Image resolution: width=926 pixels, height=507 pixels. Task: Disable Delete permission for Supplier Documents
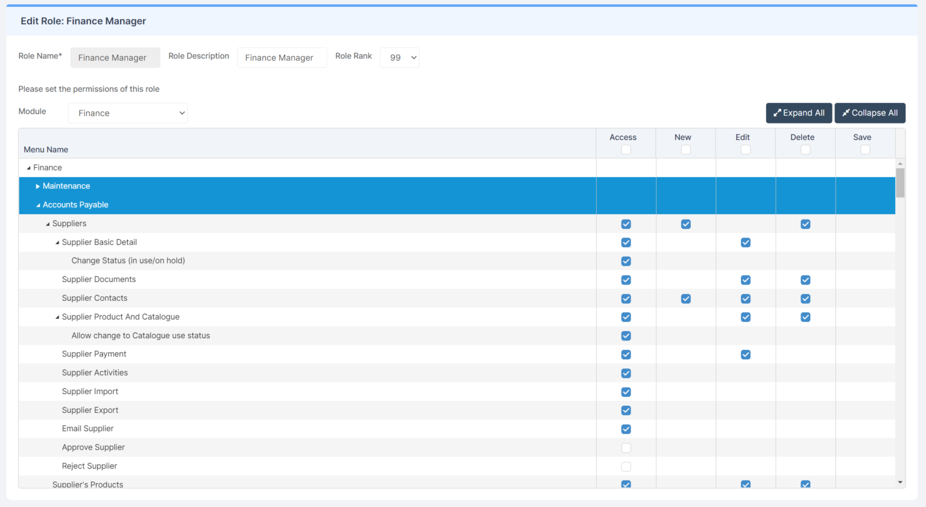tap(805, 280)
